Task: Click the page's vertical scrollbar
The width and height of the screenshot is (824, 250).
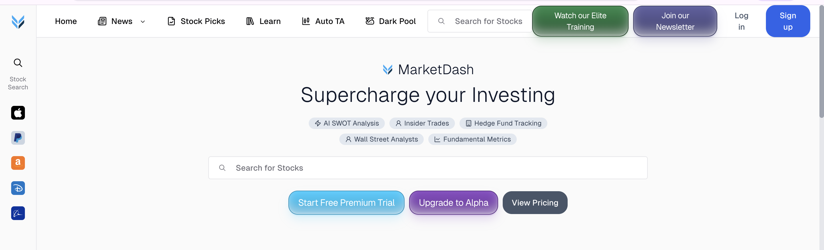Action: click(821, 64)
